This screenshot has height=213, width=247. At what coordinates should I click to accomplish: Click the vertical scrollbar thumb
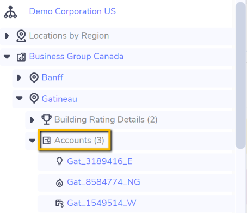tap(240, 75)
